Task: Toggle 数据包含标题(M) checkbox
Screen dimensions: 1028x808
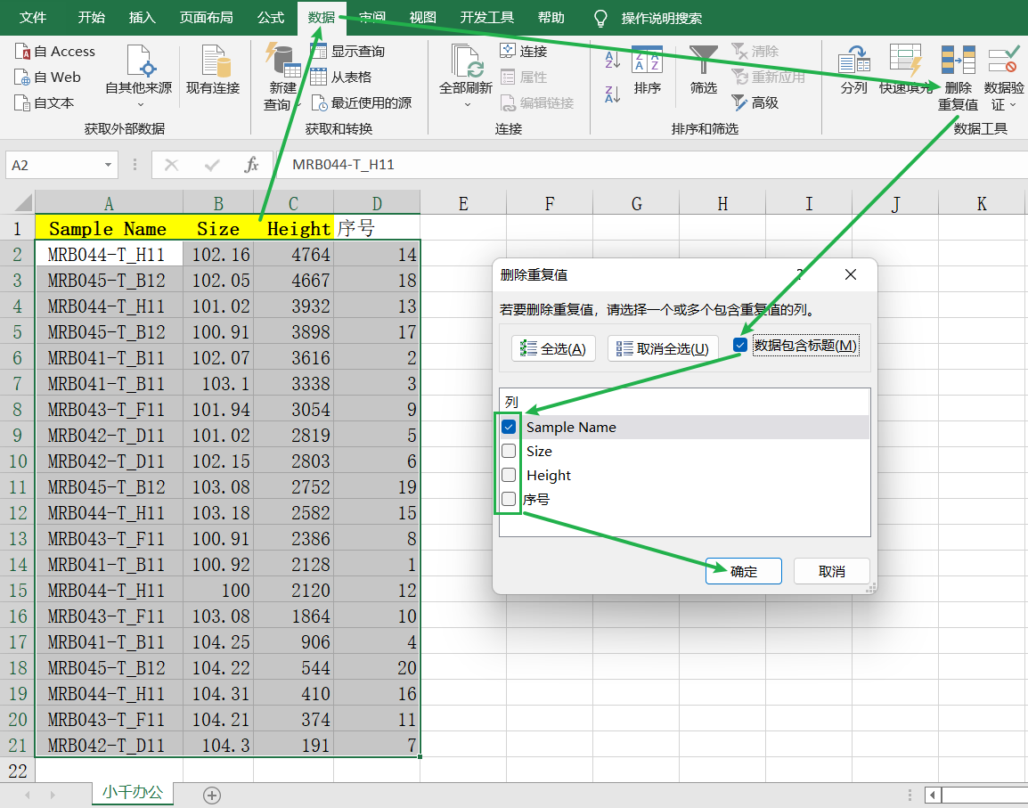Action: [740, 345]
